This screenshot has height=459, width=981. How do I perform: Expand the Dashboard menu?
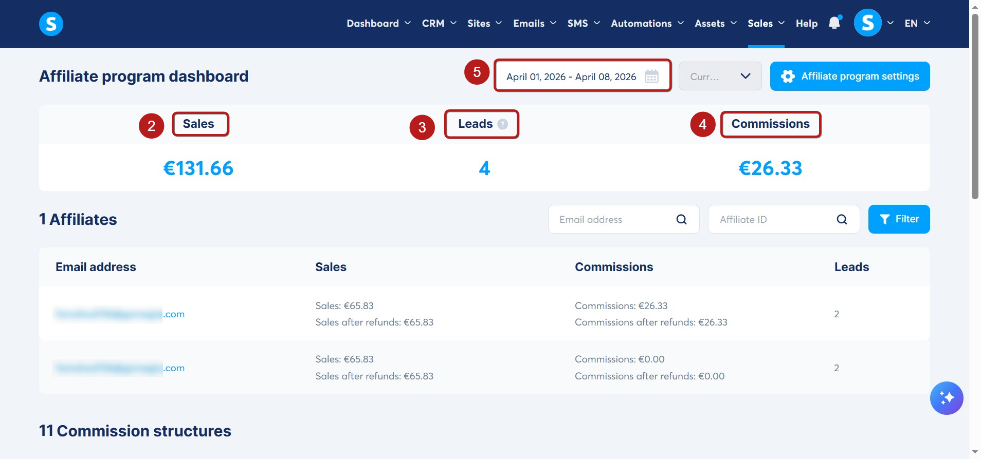(x=378, y=23)
